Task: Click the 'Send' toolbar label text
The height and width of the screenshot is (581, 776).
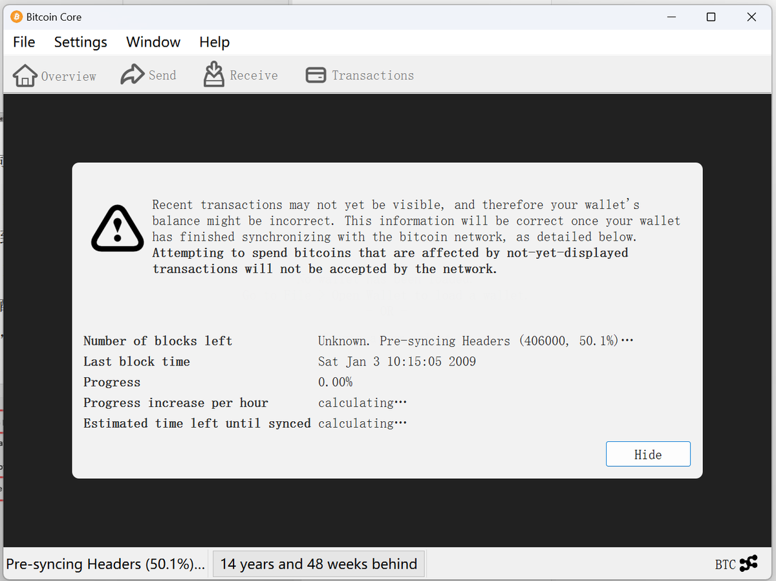Action: pyautogui.click(x=162, y=76)
